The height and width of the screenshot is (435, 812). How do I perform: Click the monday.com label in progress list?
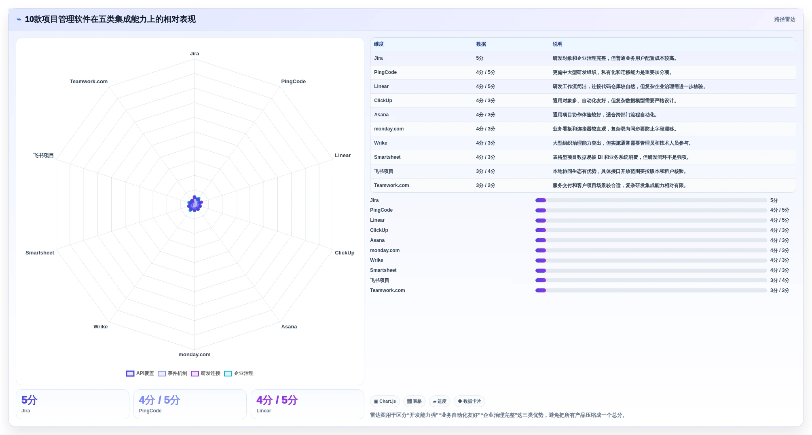point(385,250)
